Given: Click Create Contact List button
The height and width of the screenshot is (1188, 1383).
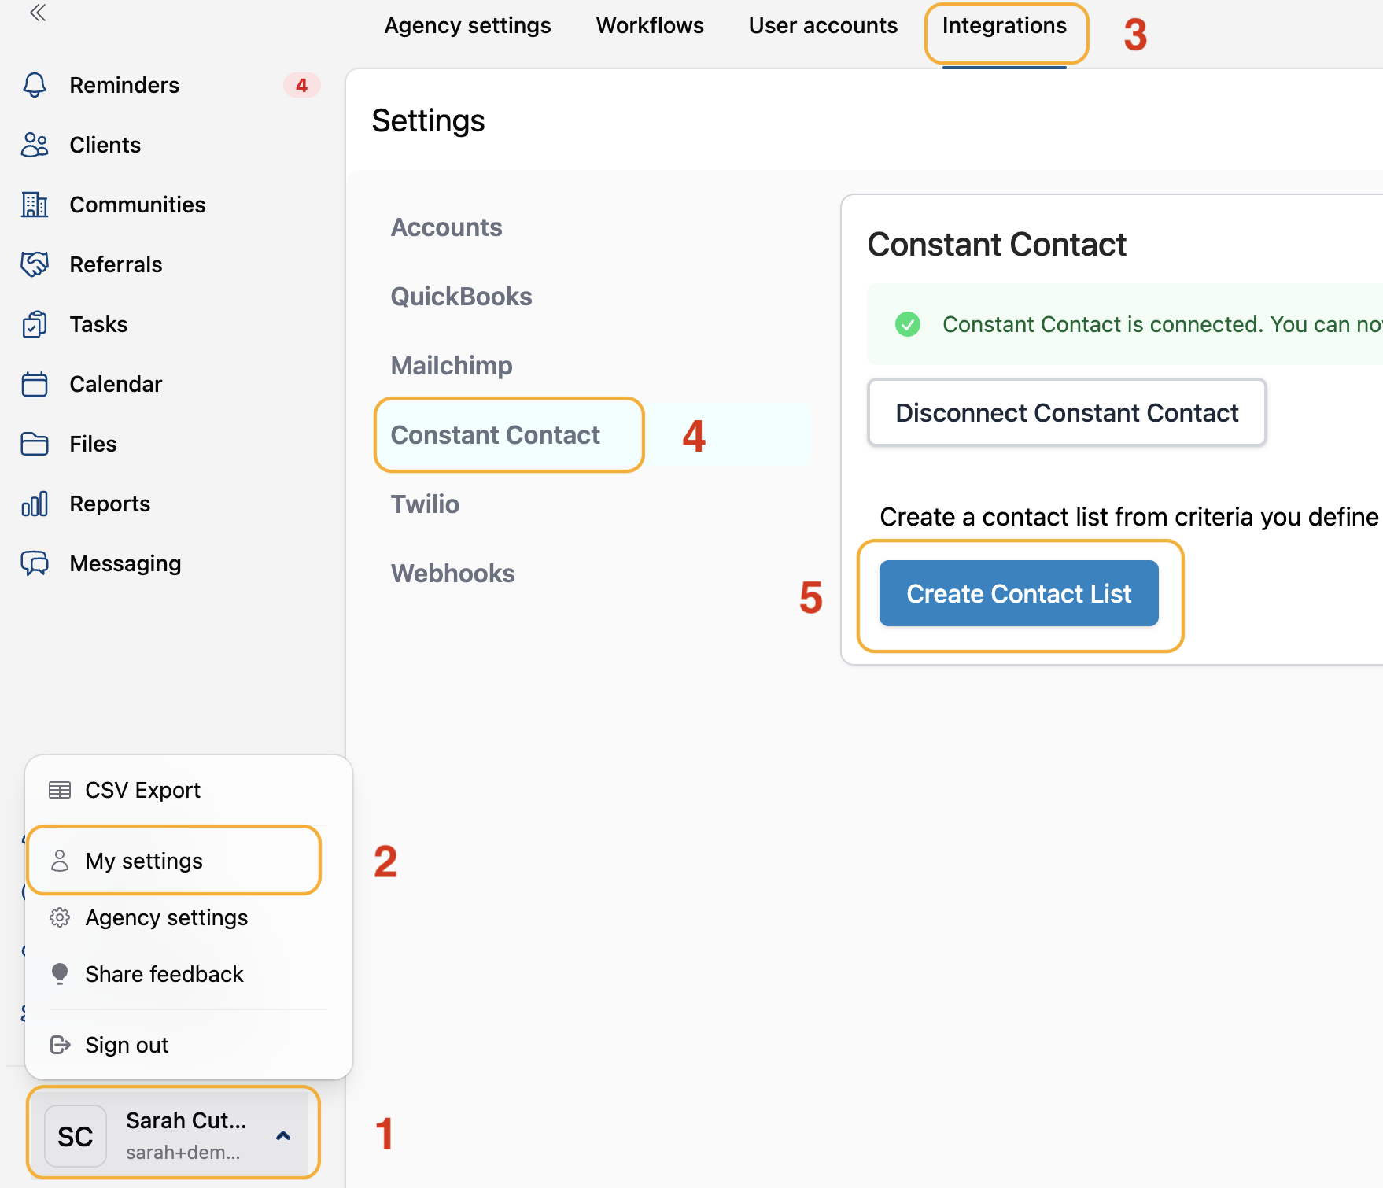Looking at the screenshot, I should pos(1019,593).
